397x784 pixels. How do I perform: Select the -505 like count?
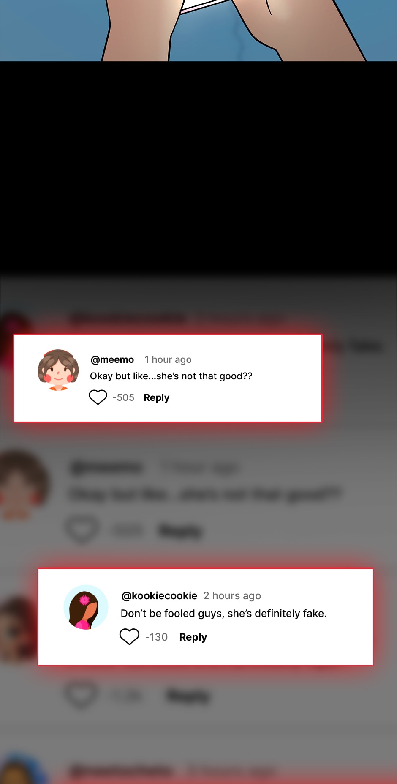[x=123, y=397]
